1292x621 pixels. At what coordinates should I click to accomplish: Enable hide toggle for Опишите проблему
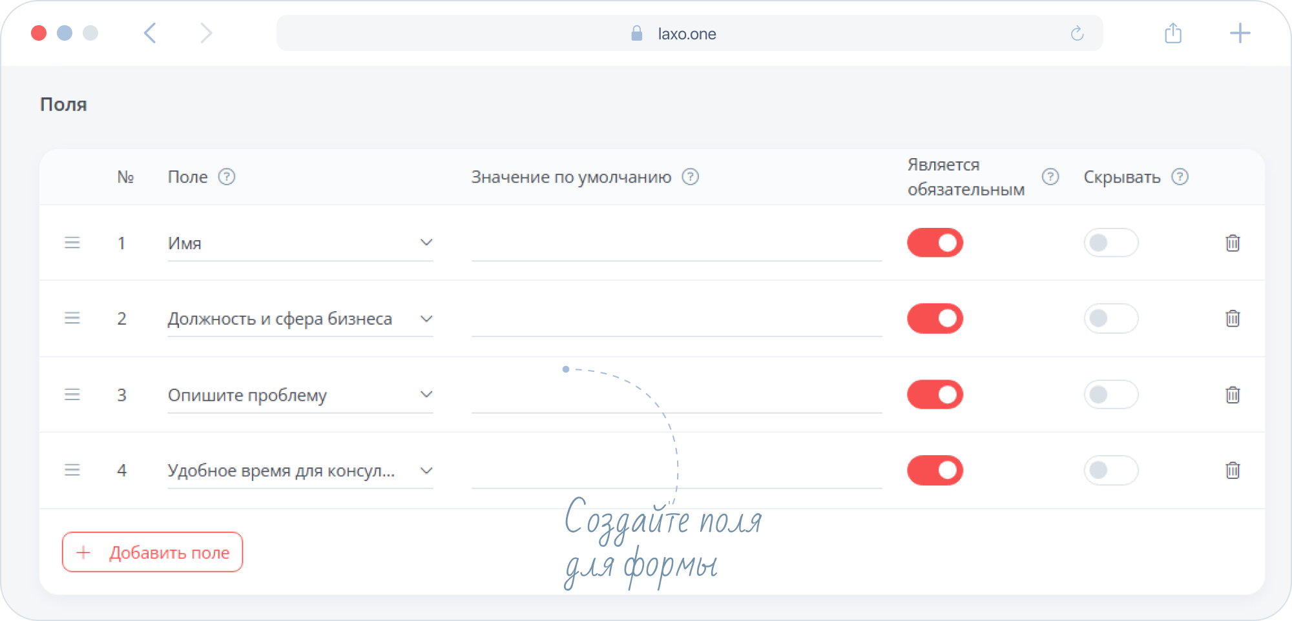pos(1110,395)
